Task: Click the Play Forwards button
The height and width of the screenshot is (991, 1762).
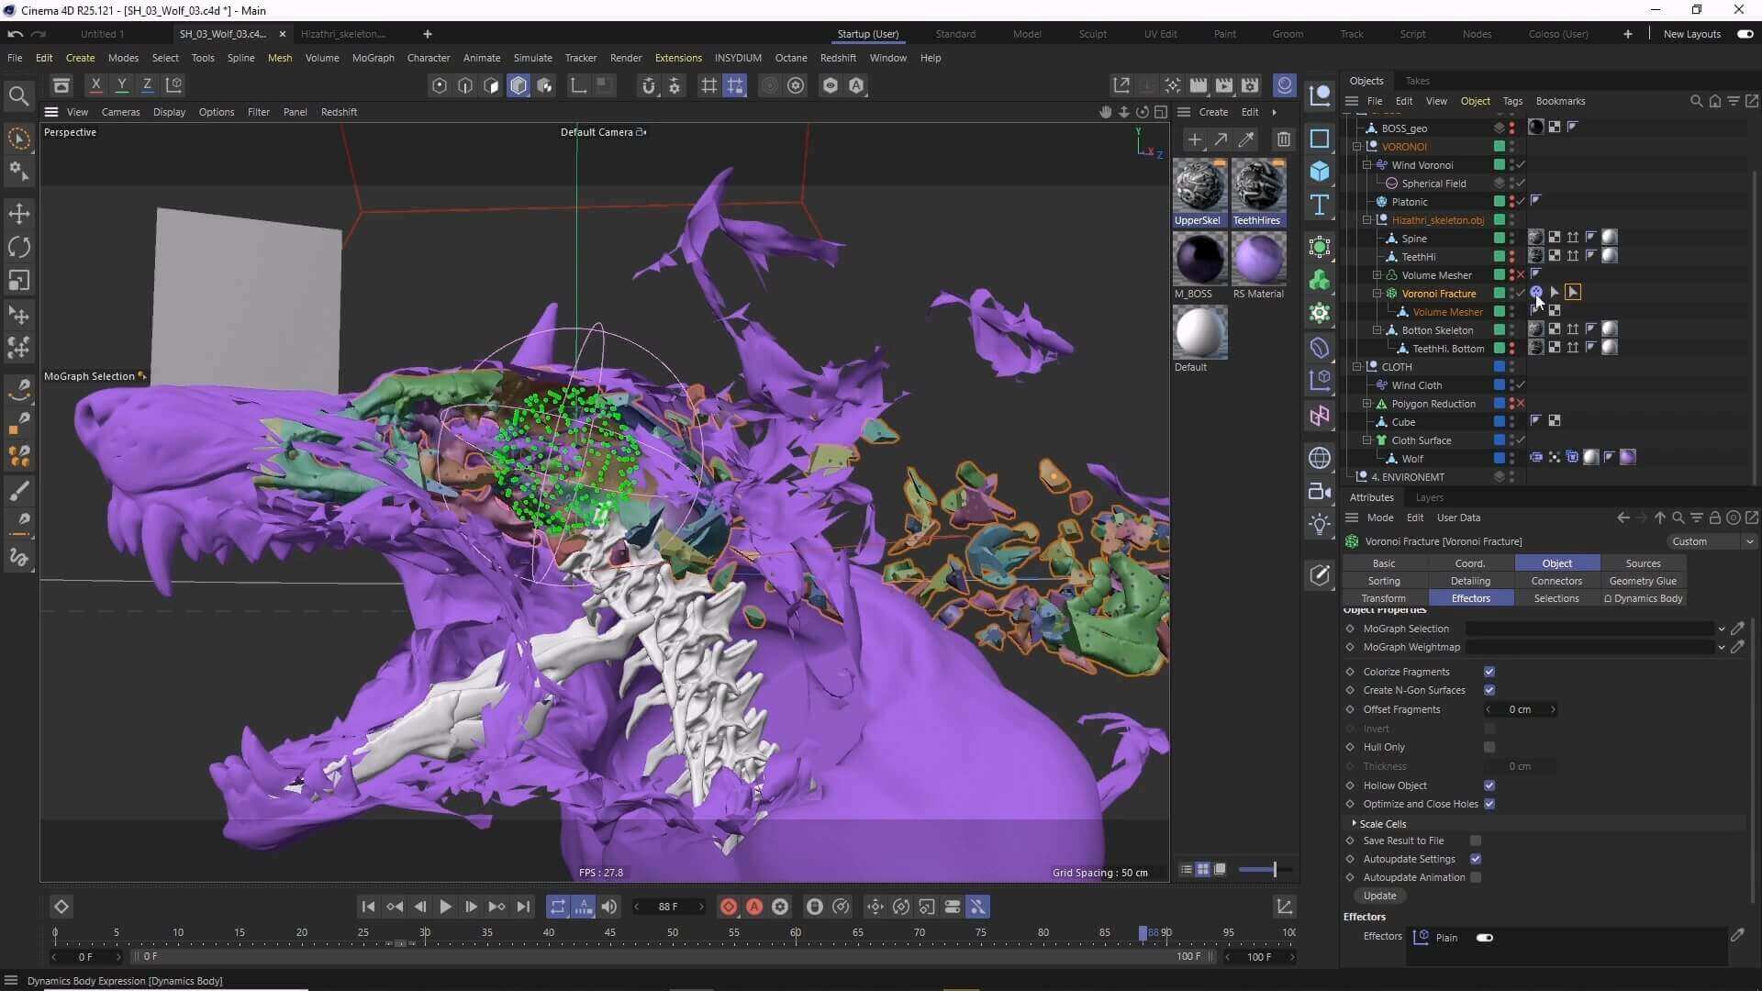Action: click(x=445, y=907)
